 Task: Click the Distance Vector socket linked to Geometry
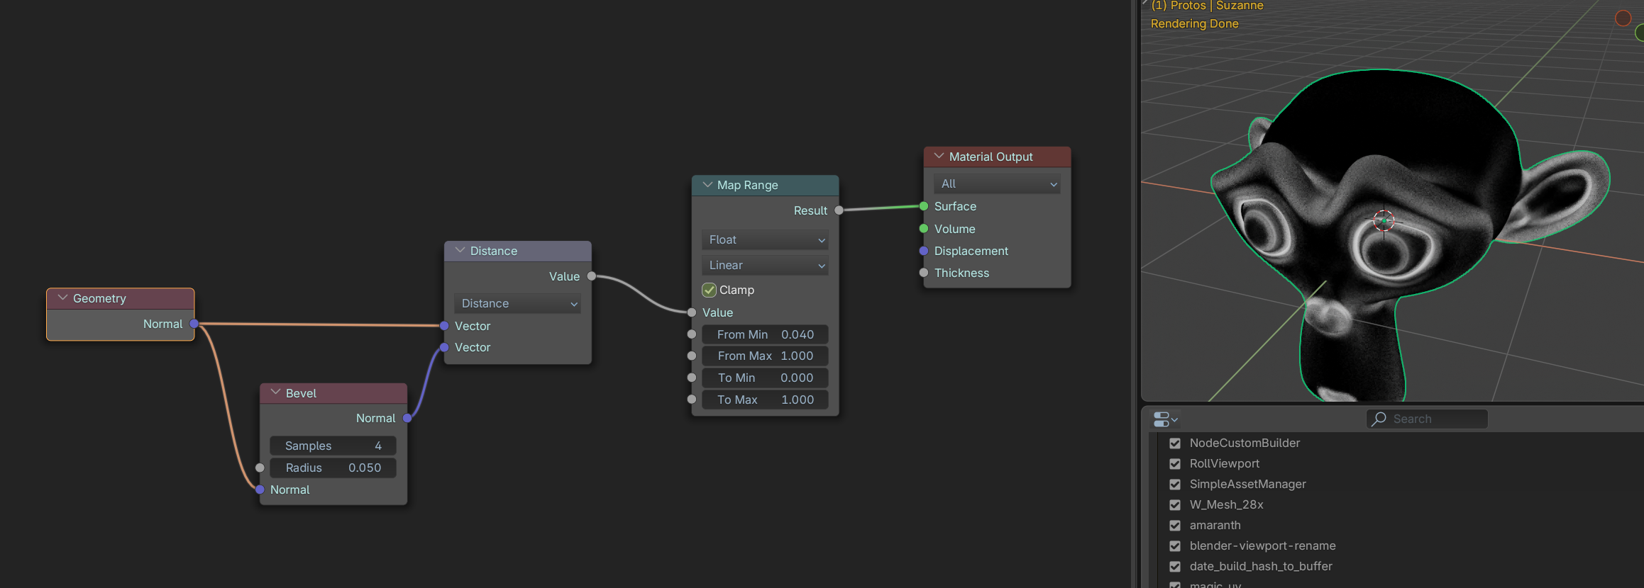(x=444, y=326)
